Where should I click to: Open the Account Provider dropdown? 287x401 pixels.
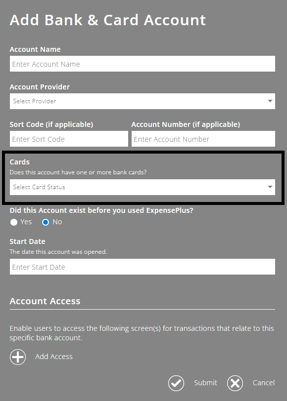tap(143, 101)
